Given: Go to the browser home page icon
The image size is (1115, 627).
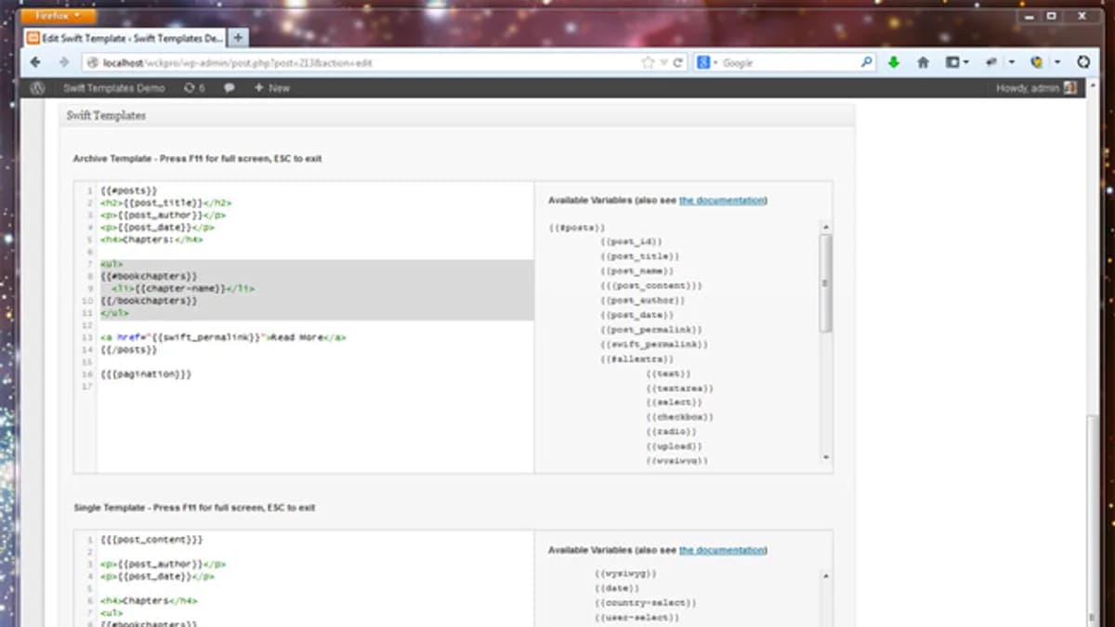Looking at the screenshot, I should [923, 63].
